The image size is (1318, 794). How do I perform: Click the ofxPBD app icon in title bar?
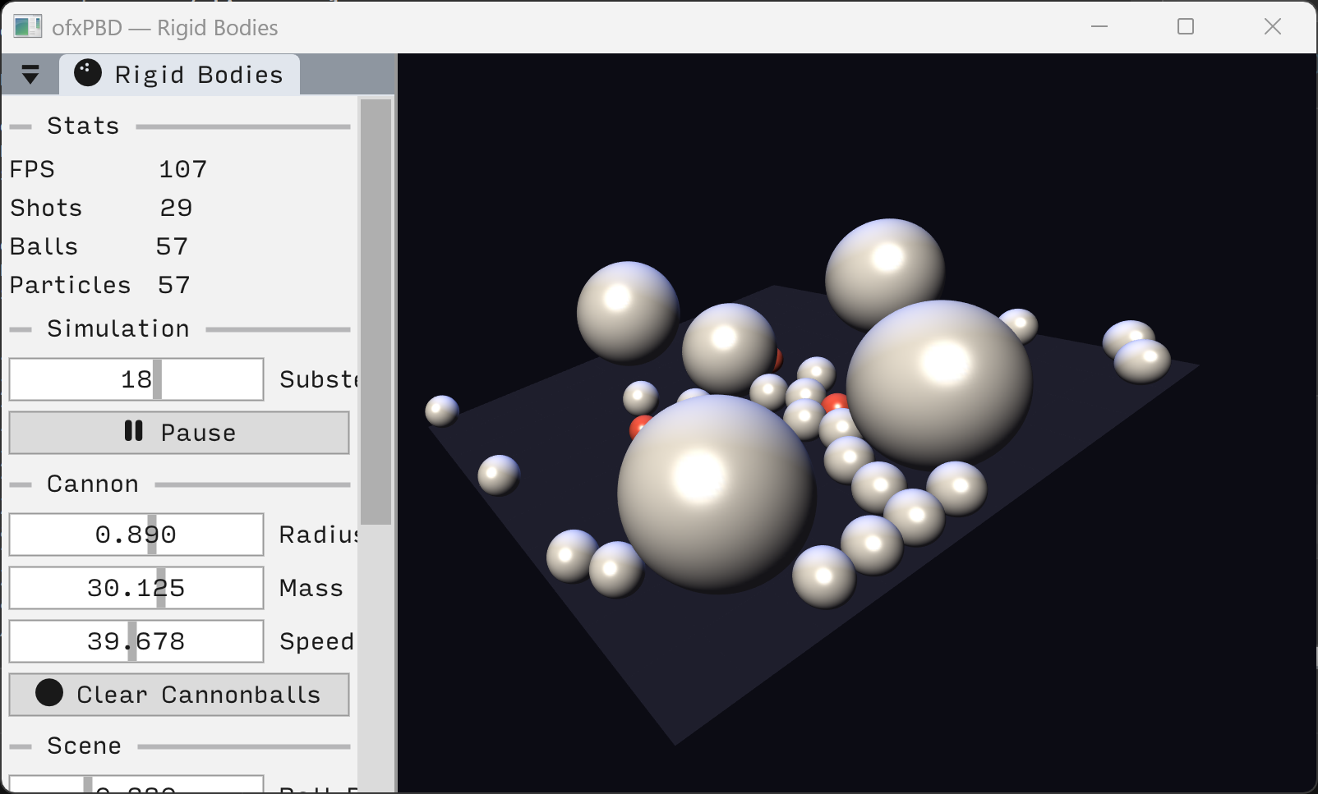coord(27,27)
